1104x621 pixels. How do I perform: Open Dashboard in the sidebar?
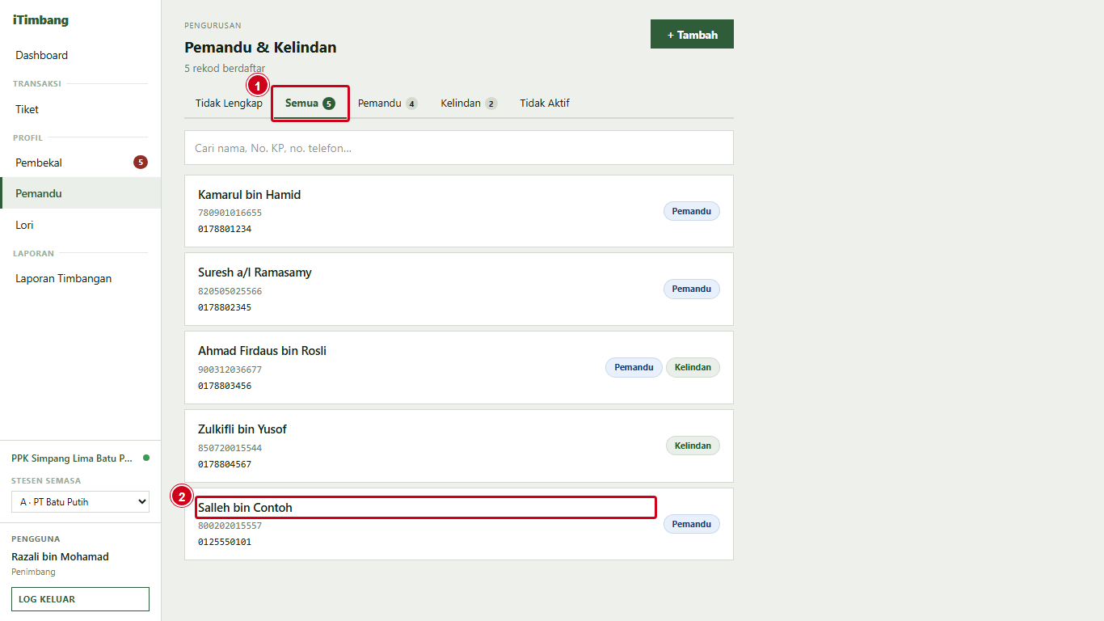click(81, 55)
